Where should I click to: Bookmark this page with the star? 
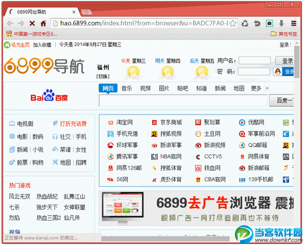click(x=233, y=23)
